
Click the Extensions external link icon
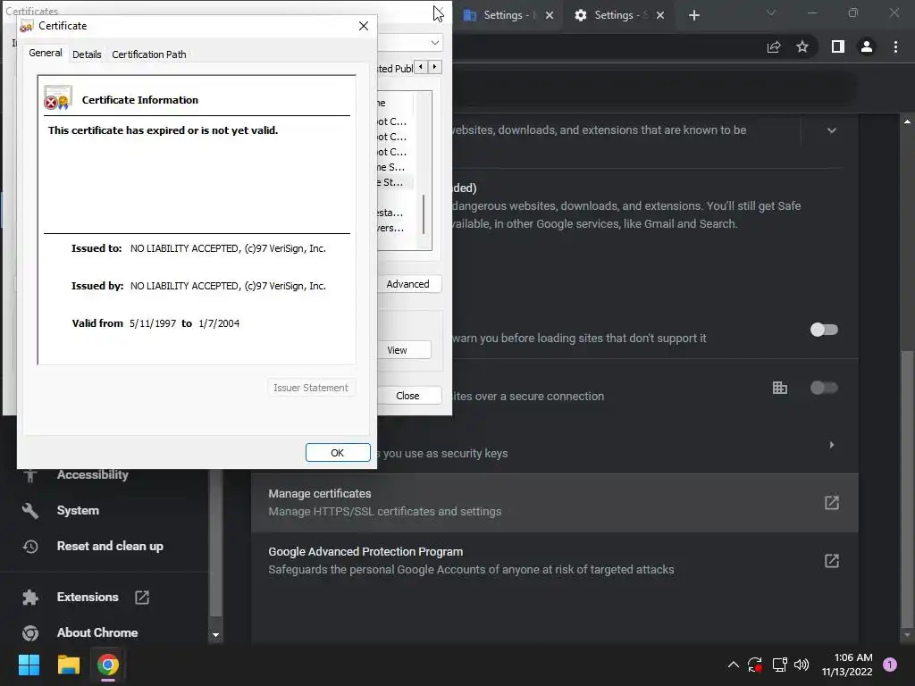pos(142,598)
